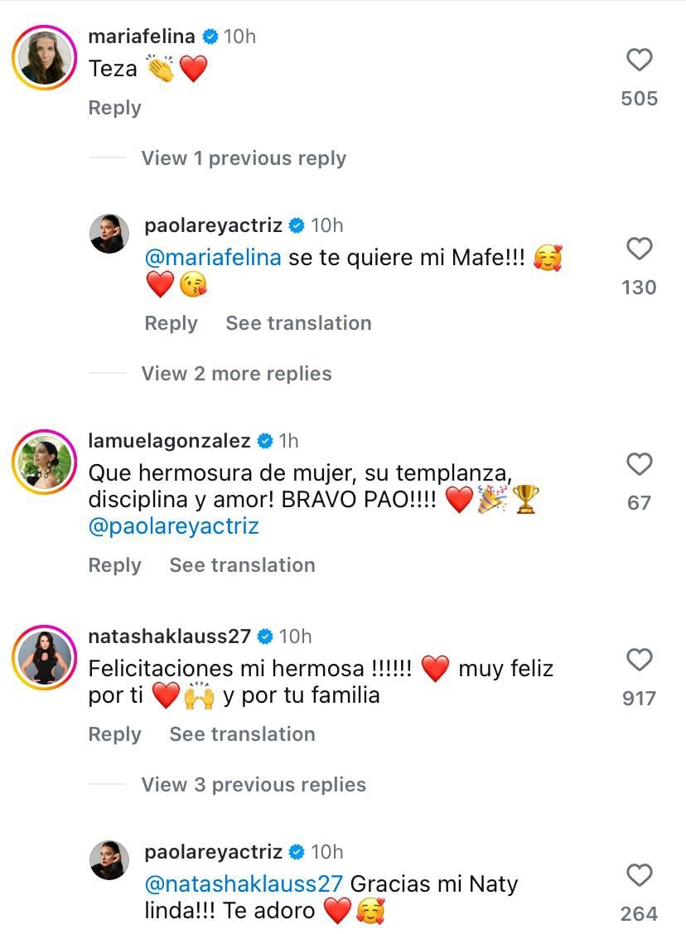This screenshot has width=686, height=934.
Task: Tap heart on natashaklauss27's comment
Action: pos(640,661)
